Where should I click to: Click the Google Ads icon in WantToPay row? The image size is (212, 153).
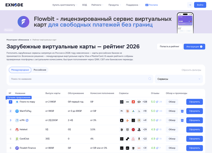click(133, 111)
